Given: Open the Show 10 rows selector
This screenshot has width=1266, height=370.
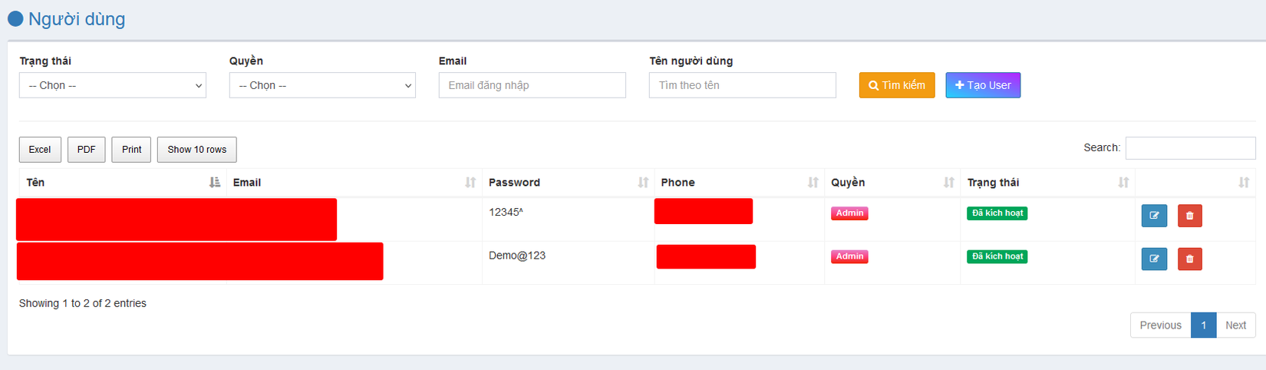Looking at the screenshot, I should coord(196,150).
